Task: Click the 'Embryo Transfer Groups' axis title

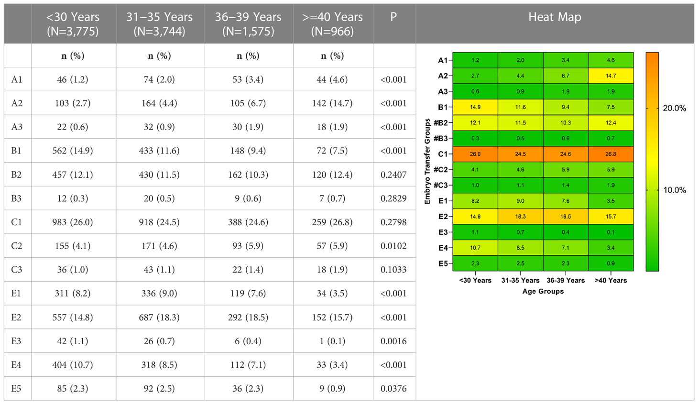Action: pos(427,162)
